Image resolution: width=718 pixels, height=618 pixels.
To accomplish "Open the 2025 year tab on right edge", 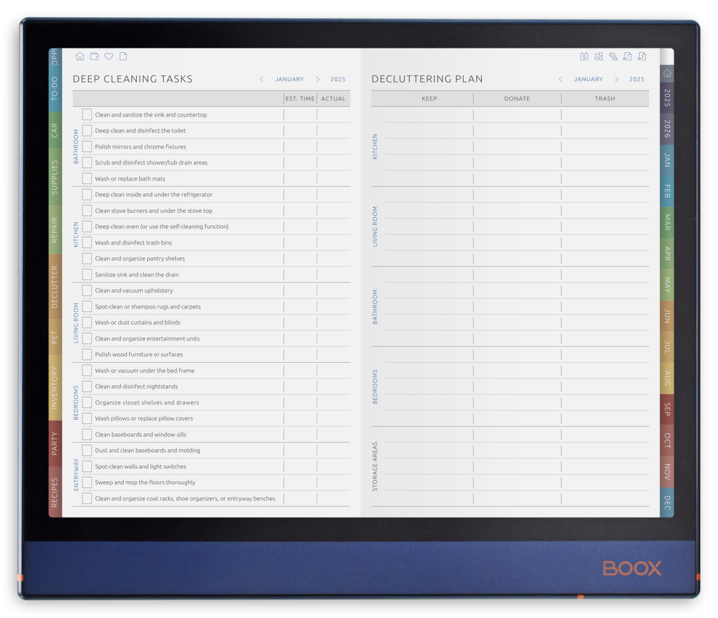I will 667,98.
